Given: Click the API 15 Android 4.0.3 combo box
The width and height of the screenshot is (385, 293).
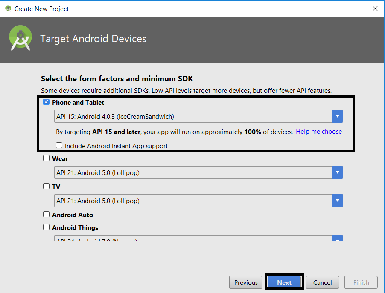Looking at the screenshot, I should 194,116.
